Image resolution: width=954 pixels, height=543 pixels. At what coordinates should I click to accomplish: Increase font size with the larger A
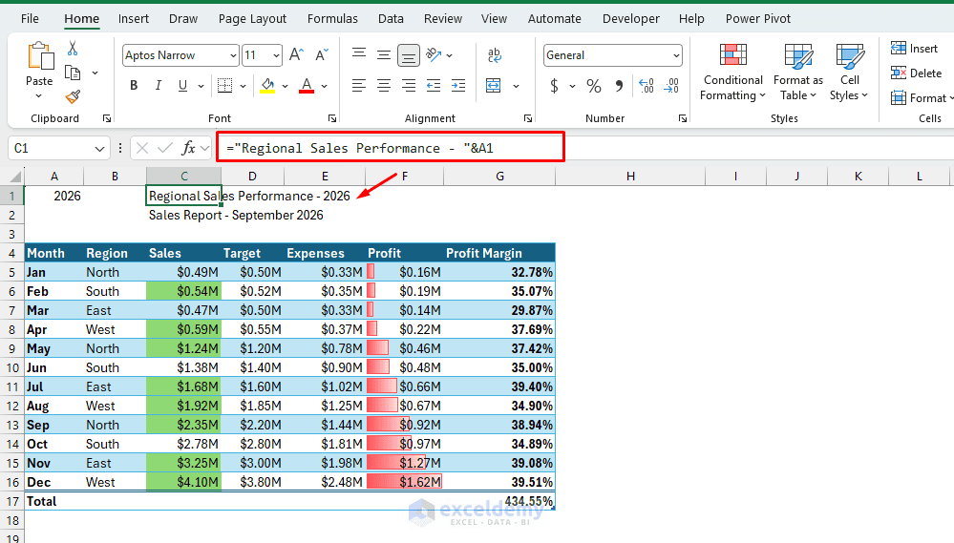pyautogui.click(x=296, y=54)
